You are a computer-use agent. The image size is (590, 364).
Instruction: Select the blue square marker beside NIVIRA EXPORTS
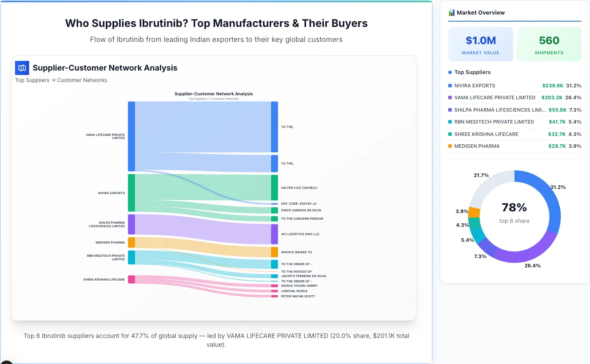click(x=450, y=86)
